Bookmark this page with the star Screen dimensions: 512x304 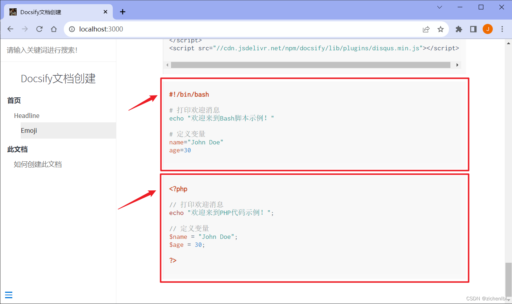(x=441, y=29)
